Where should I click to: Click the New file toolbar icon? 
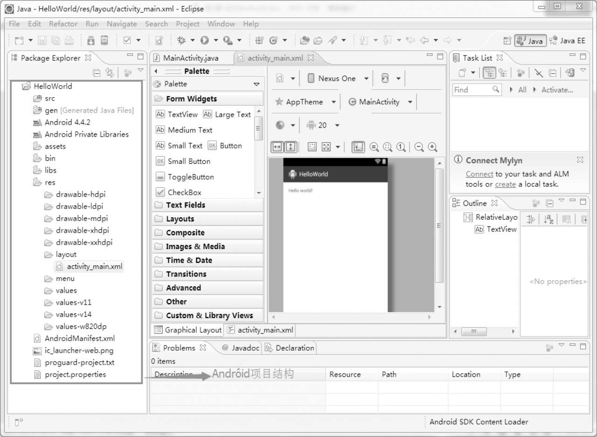coord(19,41)
